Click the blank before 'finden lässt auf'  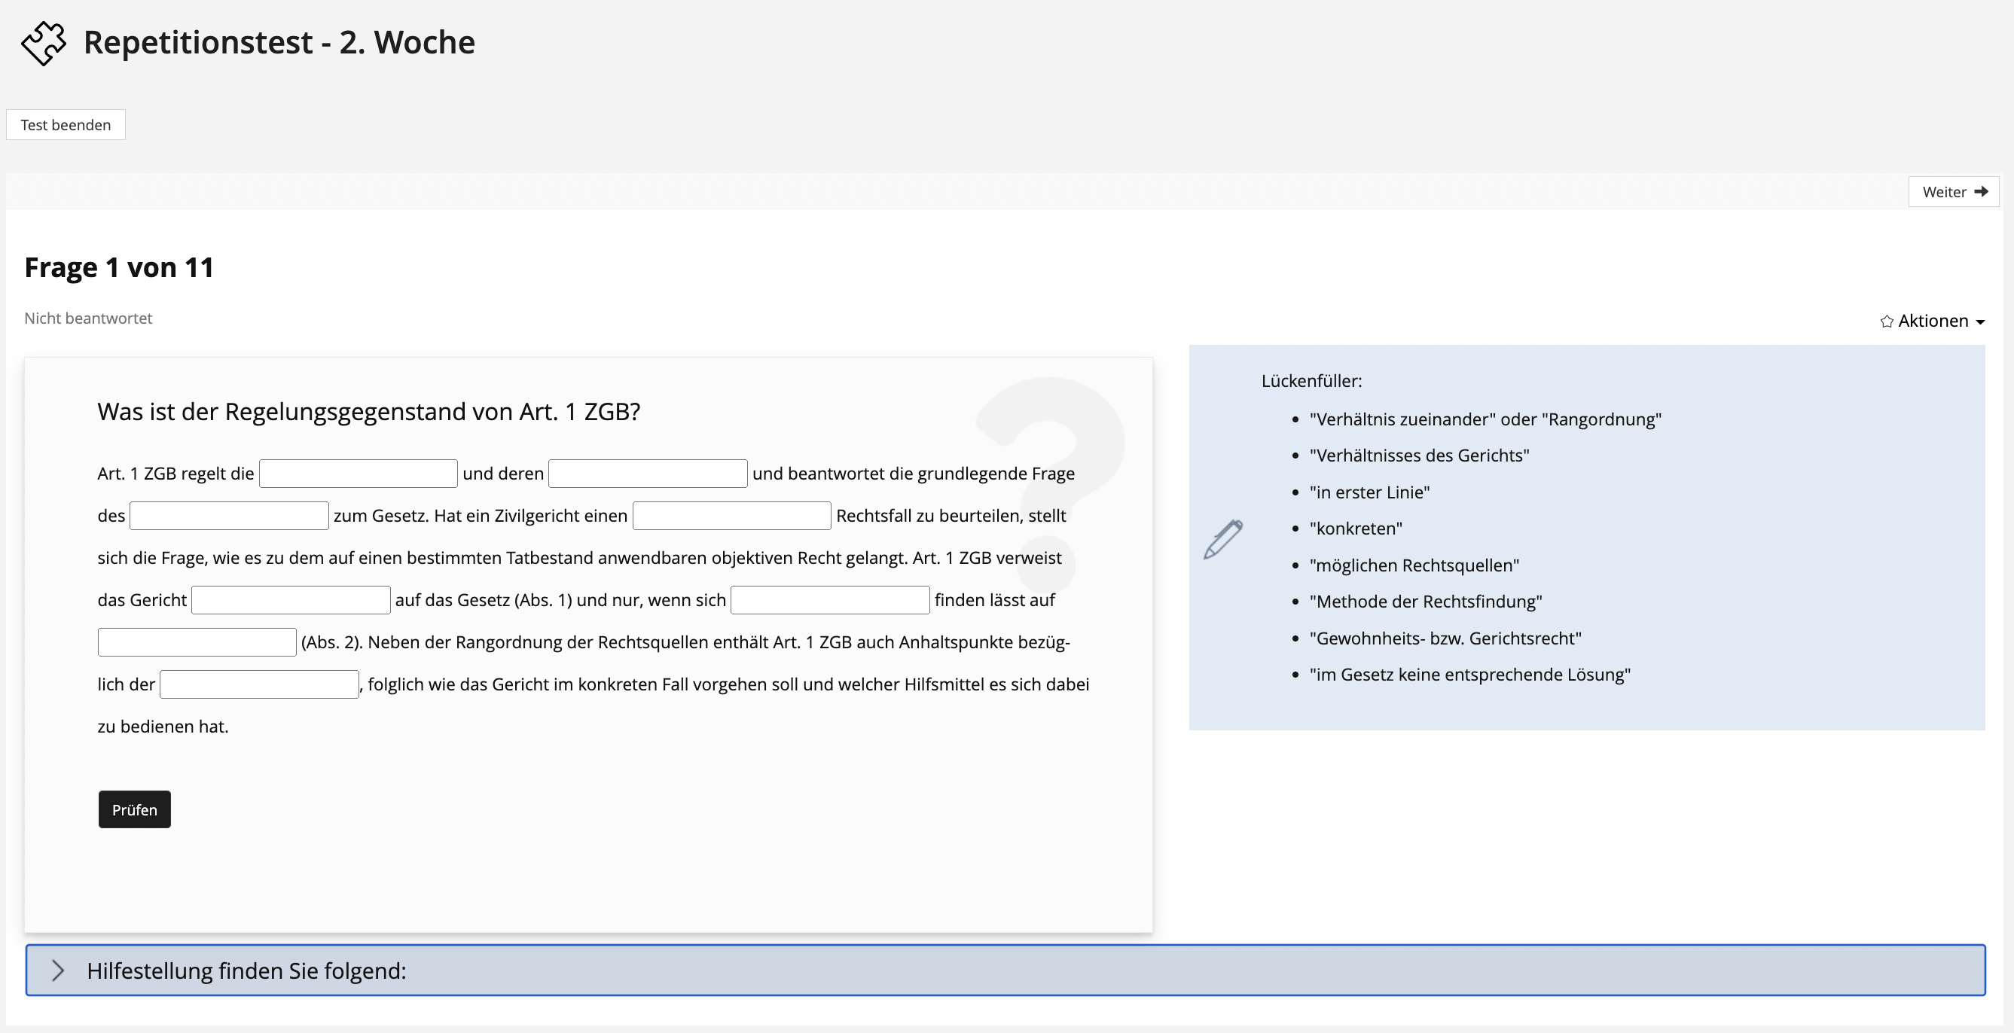coord(829,600)
